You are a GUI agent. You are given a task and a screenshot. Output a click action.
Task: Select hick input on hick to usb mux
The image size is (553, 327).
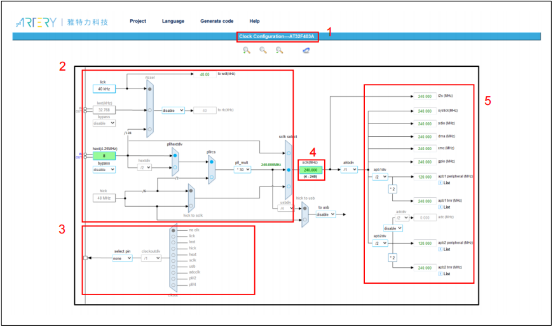pos(305,219)
